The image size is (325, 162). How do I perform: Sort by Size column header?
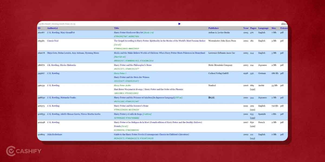[274, 28]
